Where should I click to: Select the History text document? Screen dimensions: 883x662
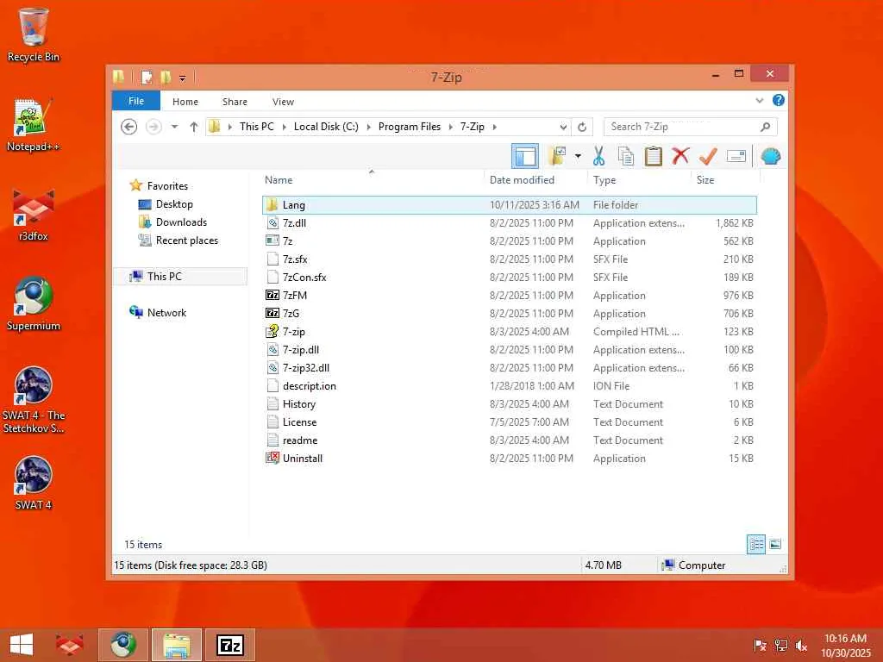[509, 403]
